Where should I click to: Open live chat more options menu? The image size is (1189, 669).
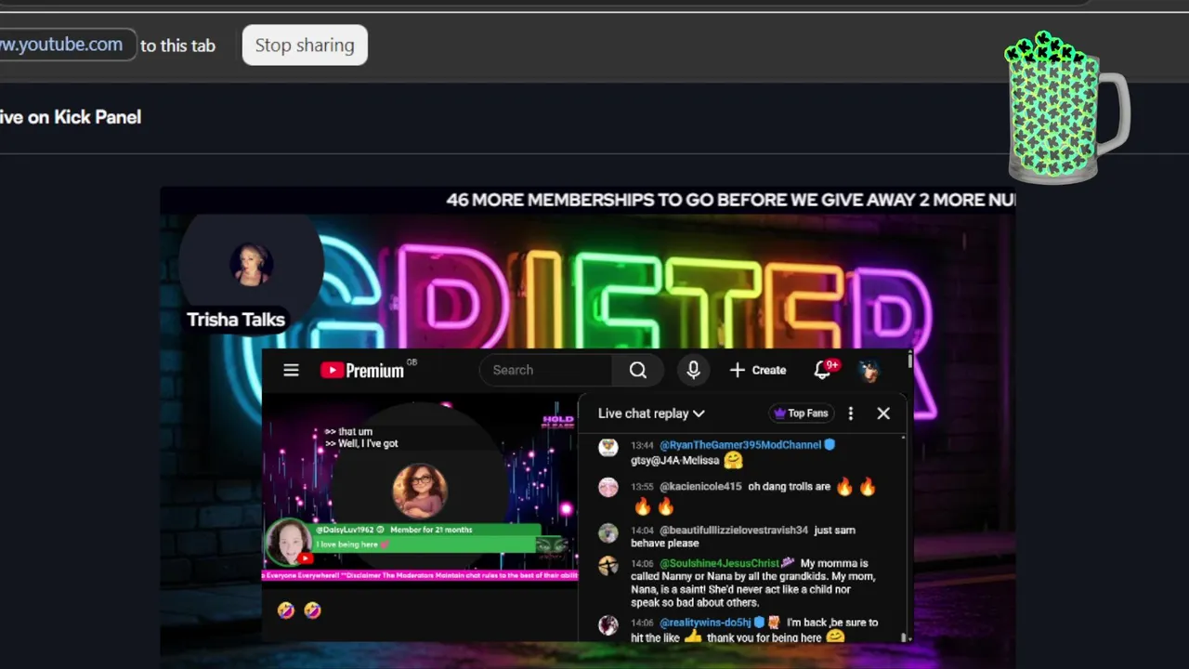tap(850, 413)
